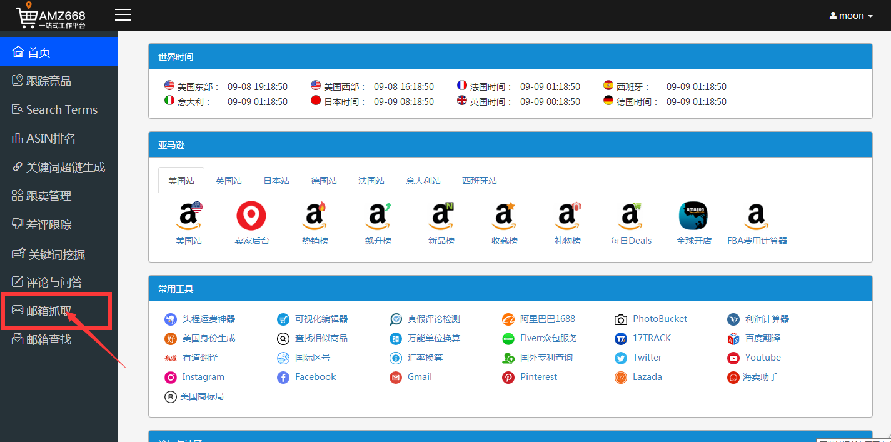891x442 pixels.
Task: Click the PhotoBucket camera icon
Action: tap(621, 319)
